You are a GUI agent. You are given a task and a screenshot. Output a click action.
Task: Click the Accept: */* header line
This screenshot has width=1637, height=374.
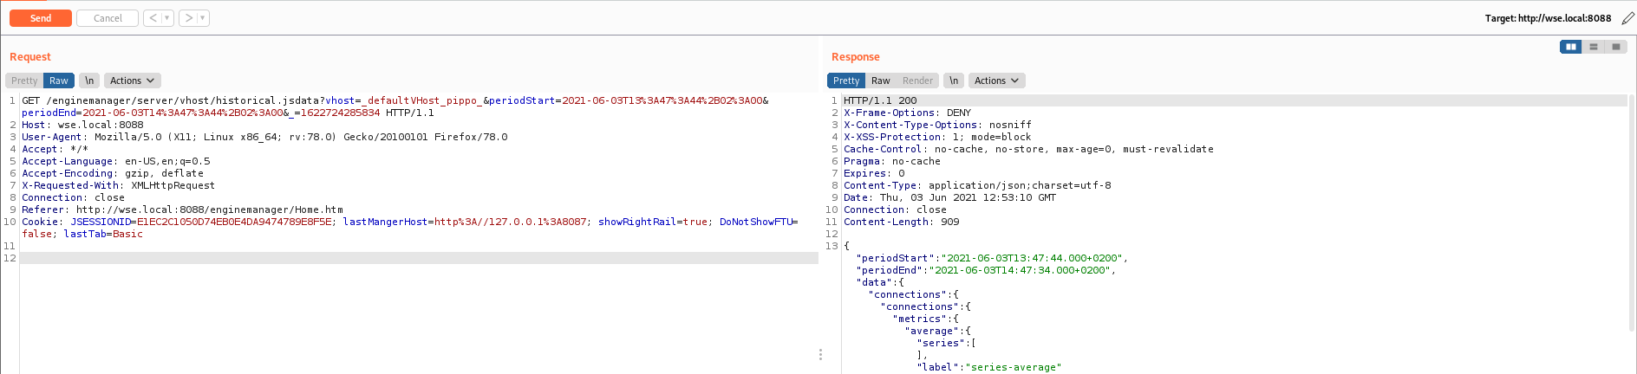coord(55,149)
